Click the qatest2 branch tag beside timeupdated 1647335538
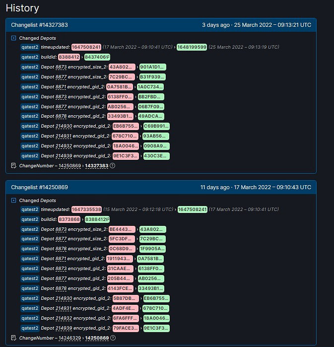 point(30,209)
